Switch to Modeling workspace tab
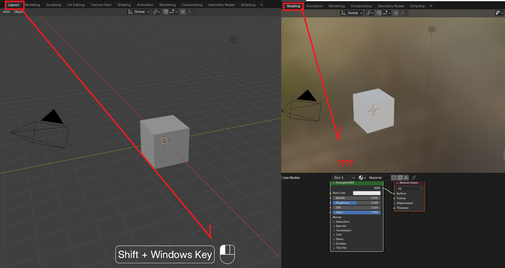Image resolution: width=505 pixels, height=268 pixels. 32,5
